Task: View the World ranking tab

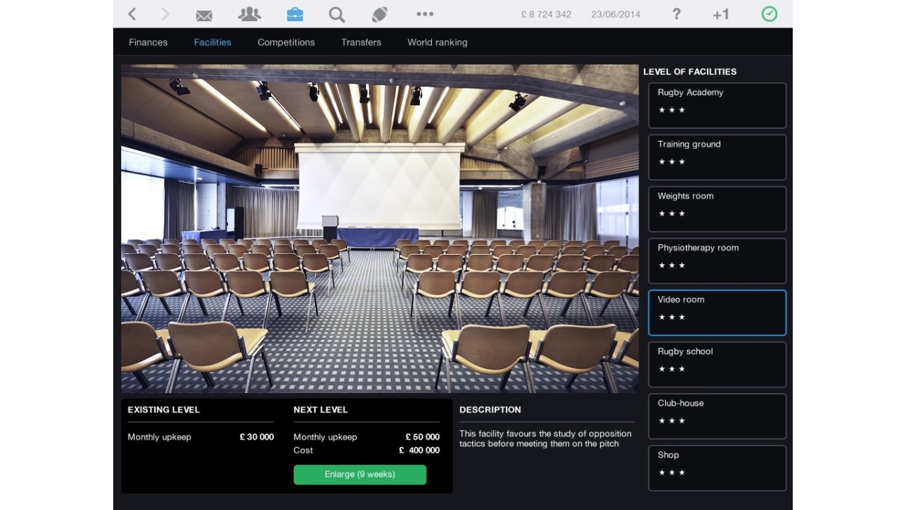Action: click(x=437, y=42)
